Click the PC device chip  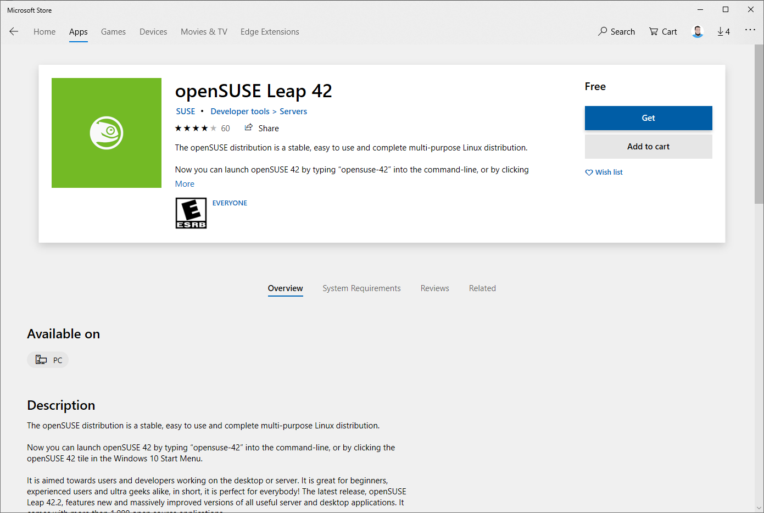point(48,360)
